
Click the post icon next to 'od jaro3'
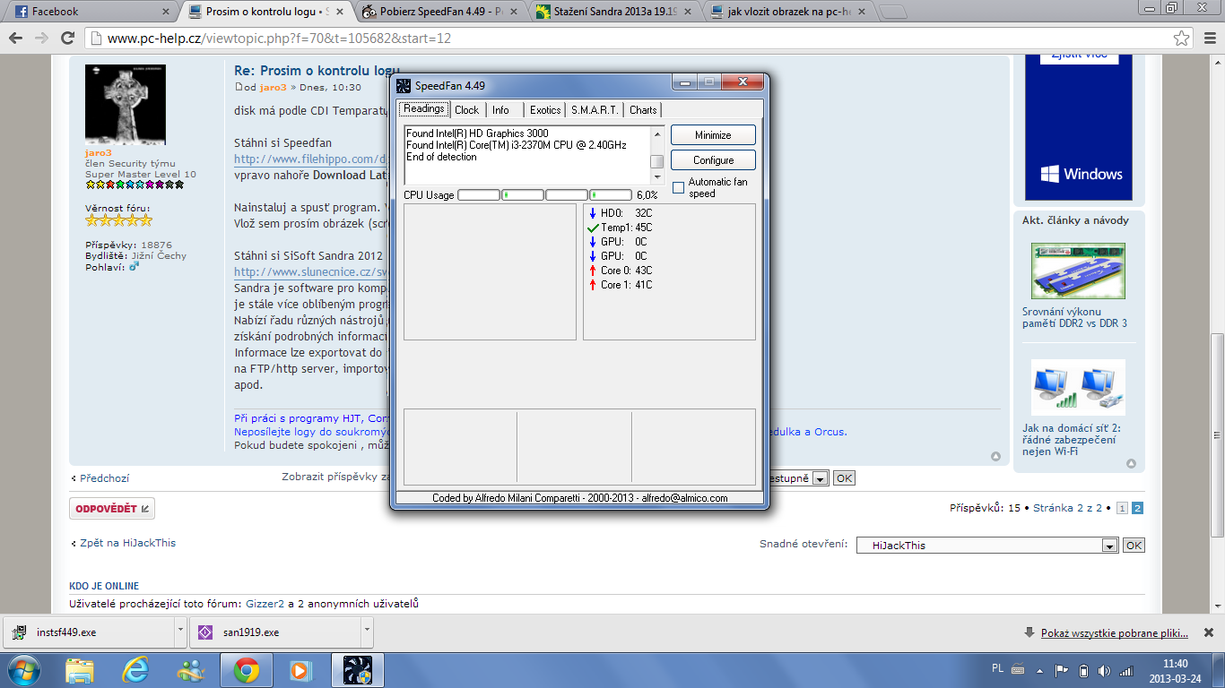pyautogui.click(x=239, y=87)
